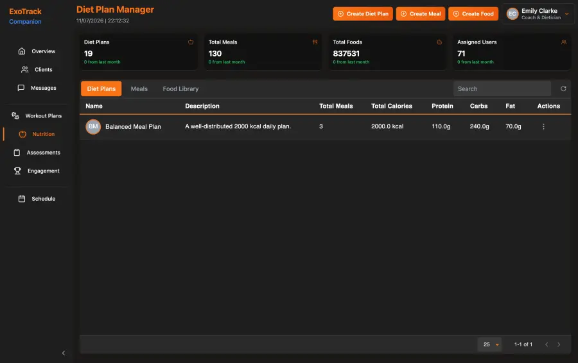The height and width of the screenshot is (363, 578).
Task: Click the Schedule calendar icon
Action: pyautogui.click(x=22, y=199)
